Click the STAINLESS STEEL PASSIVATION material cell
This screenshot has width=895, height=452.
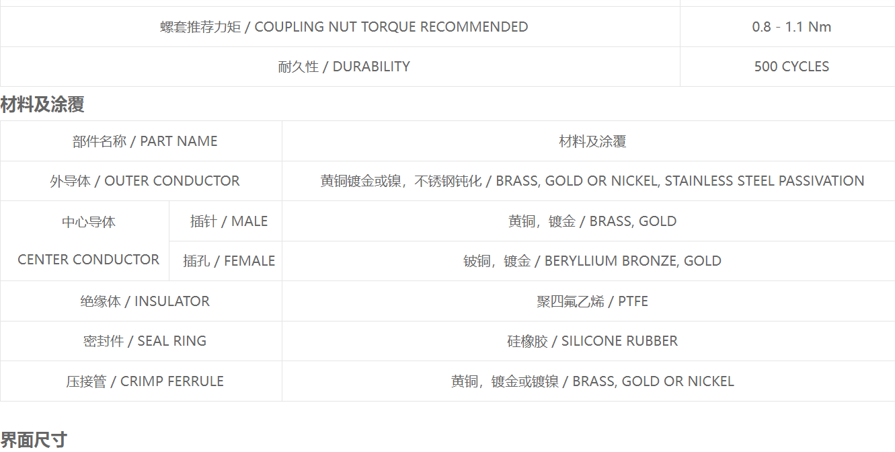pyautogui.click(x=589, y=181)
